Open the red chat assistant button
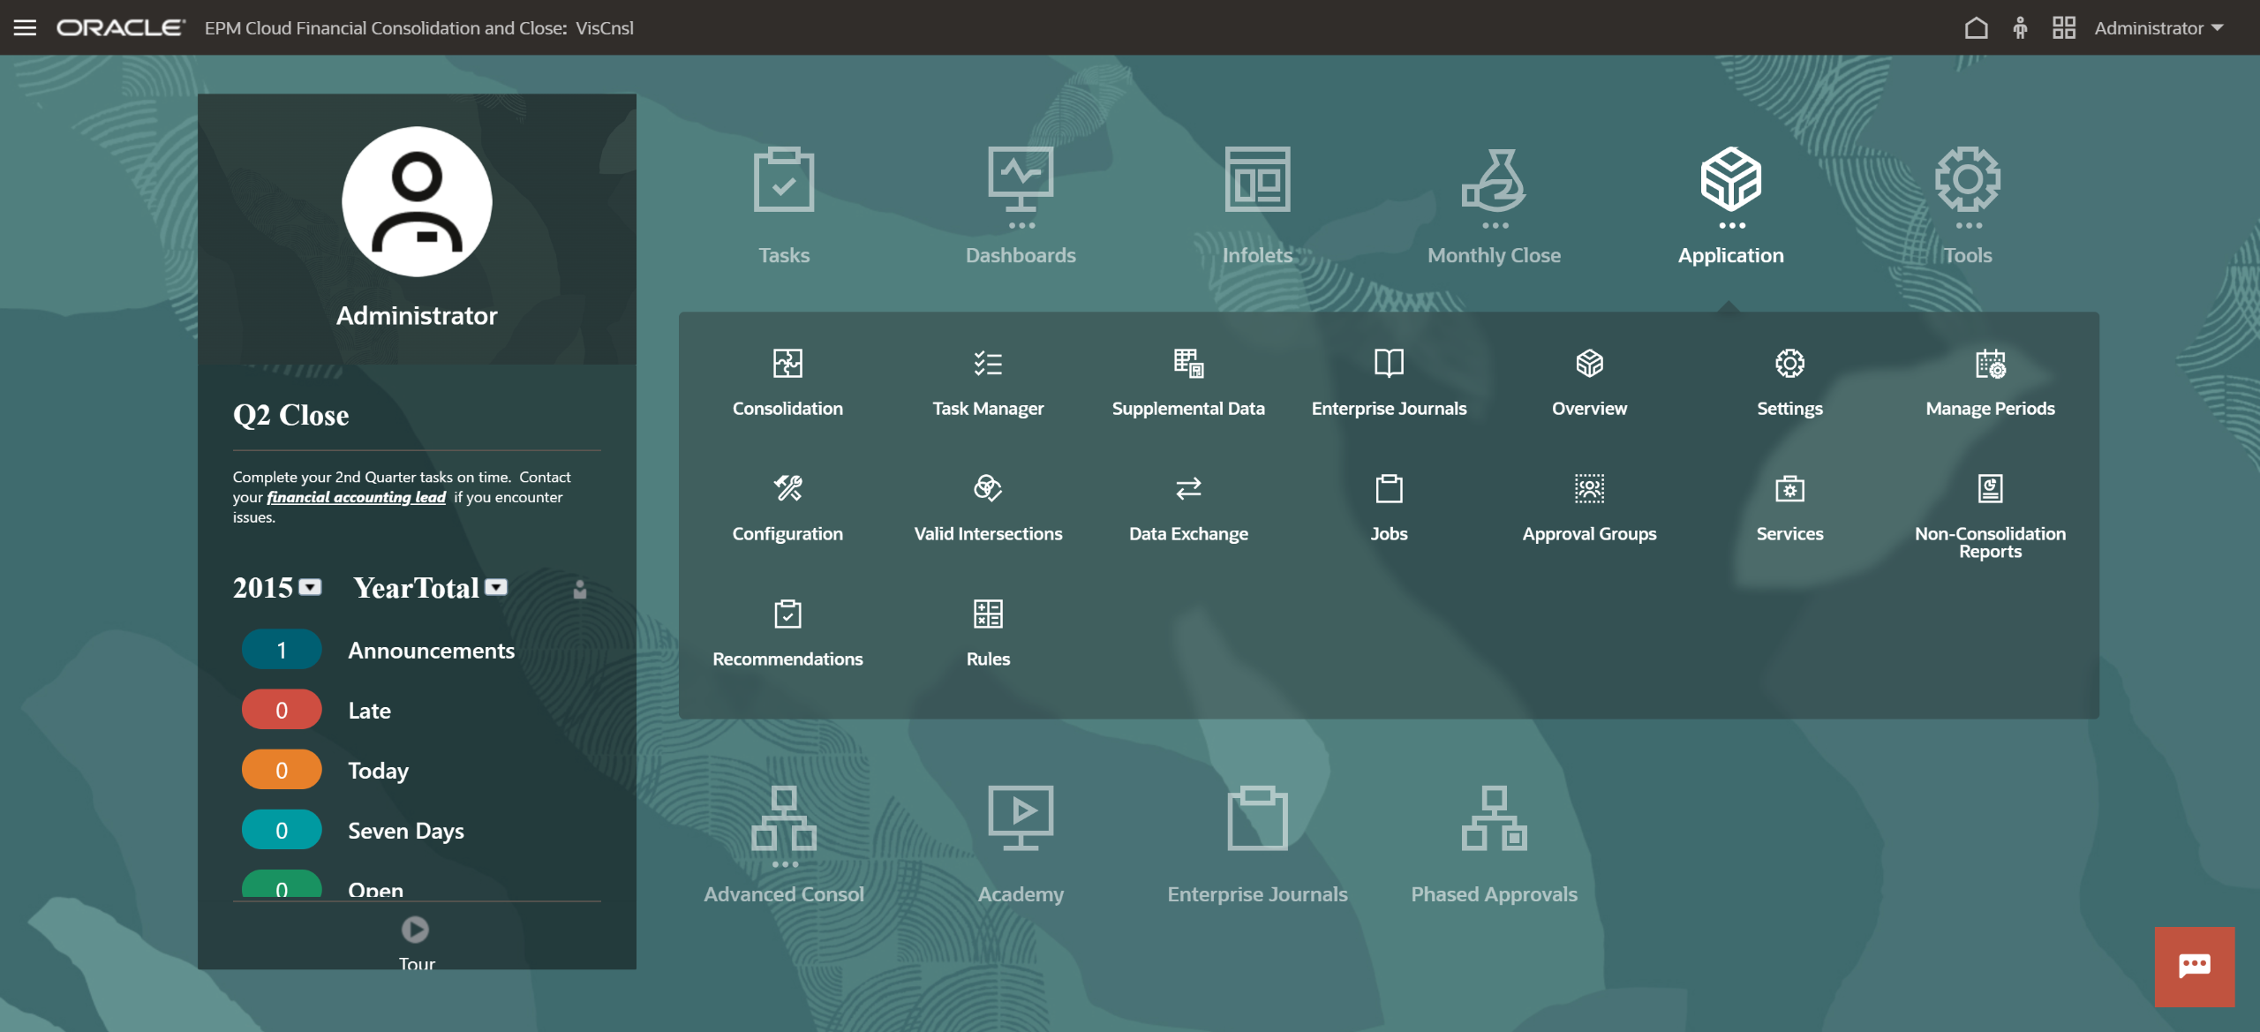The height and width of the screenshot is (1032, 2260). (x=2194, y=966)
